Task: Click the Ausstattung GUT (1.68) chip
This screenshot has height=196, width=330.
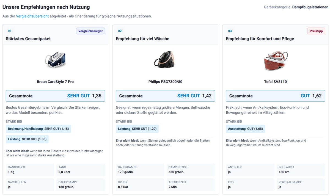Action: coord(246,129)
